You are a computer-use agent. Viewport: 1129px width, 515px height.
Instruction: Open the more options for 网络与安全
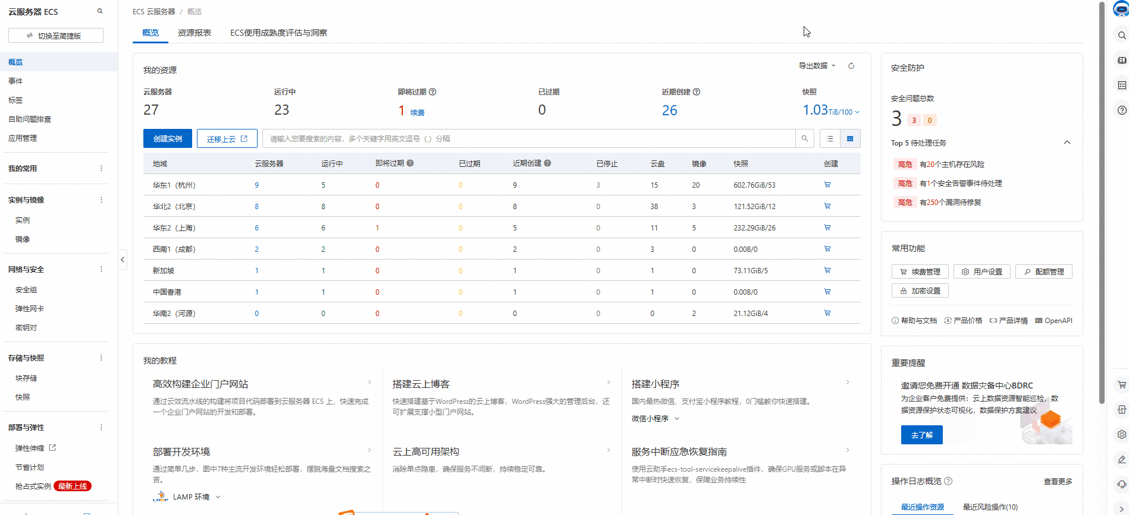(101, 270)
